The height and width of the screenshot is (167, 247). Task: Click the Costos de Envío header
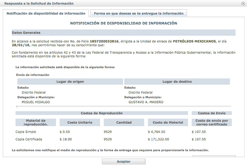point(211,113)
